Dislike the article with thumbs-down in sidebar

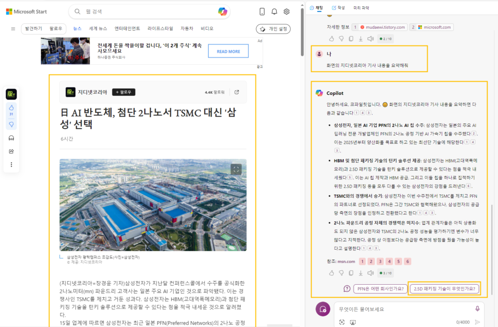point(12,125)
